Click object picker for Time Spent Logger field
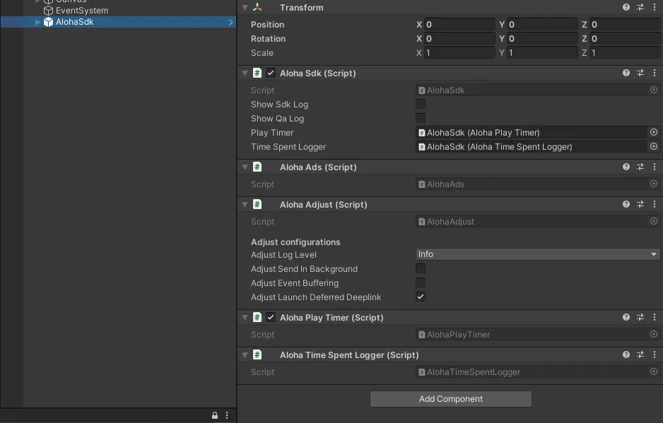The image size is (663, 423). (654, 146)
